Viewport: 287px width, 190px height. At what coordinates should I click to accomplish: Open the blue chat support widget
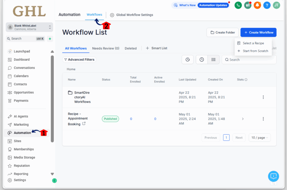274,176
